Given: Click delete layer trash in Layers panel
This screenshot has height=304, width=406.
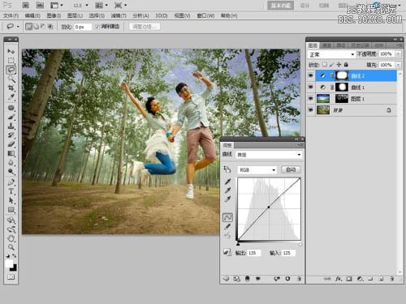Looking at the screenshot, I should pos(391,279).
